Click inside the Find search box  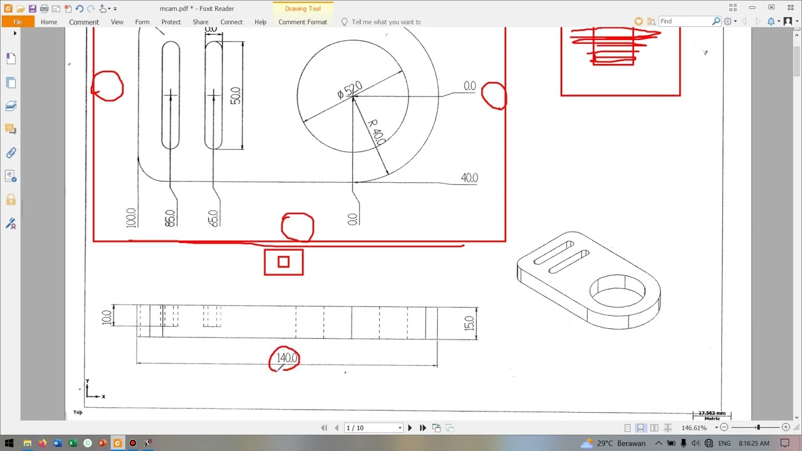685,21
